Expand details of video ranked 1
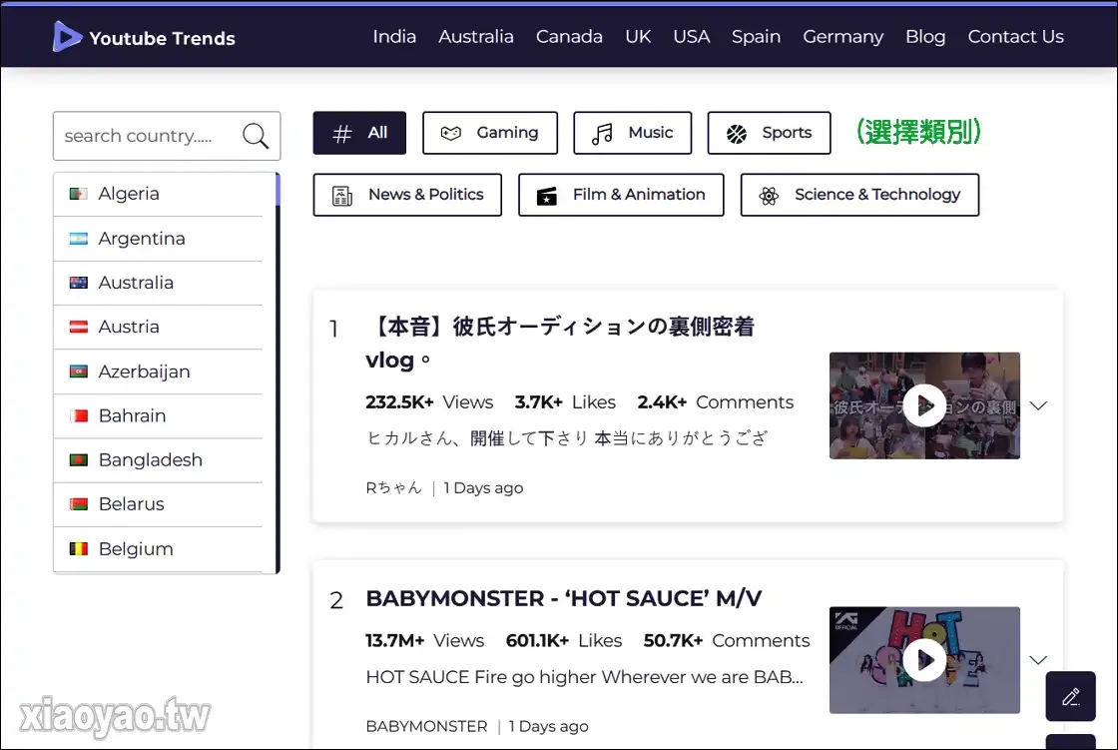This screenshot has width=1118, height=750. 1038,405
